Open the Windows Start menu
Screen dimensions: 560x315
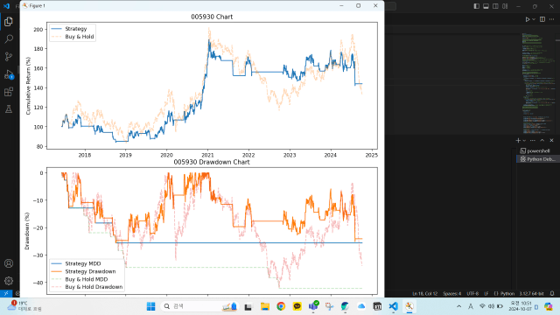[x=151, y=306]
